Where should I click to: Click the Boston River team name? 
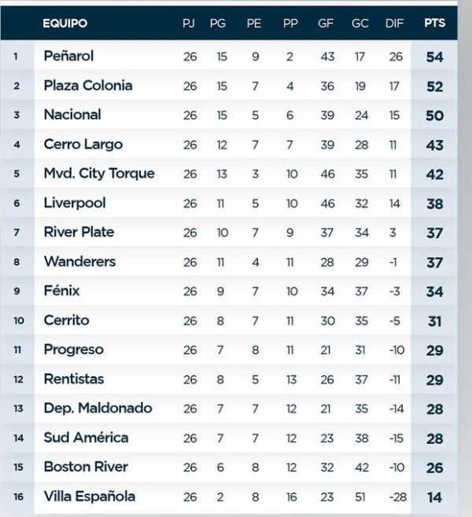pyautogui.click(x=86, y=467)
